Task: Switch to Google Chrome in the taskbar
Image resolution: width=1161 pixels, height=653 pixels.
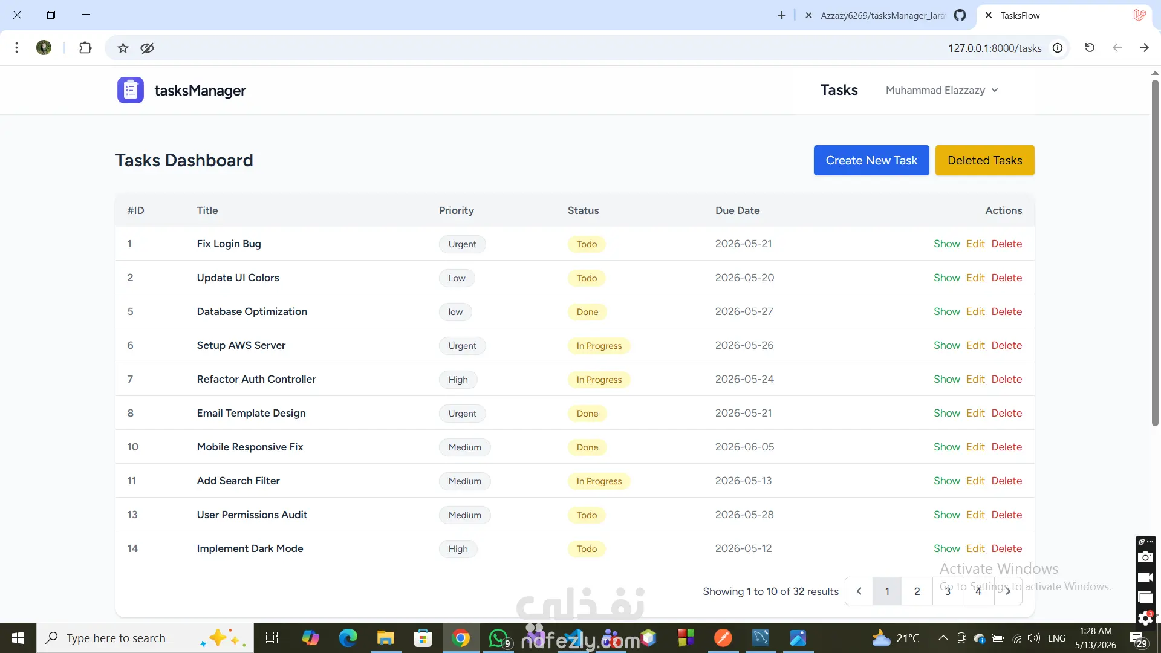Action: click(x=460, y=638)
